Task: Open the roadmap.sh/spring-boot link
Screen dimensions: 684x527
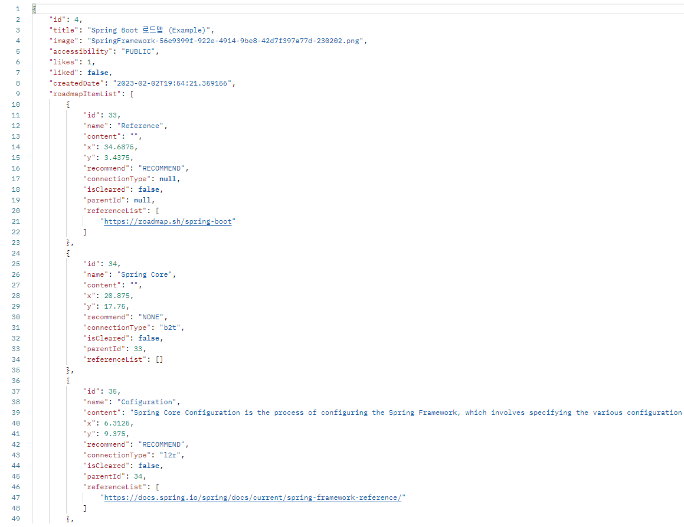Action: 168,221
